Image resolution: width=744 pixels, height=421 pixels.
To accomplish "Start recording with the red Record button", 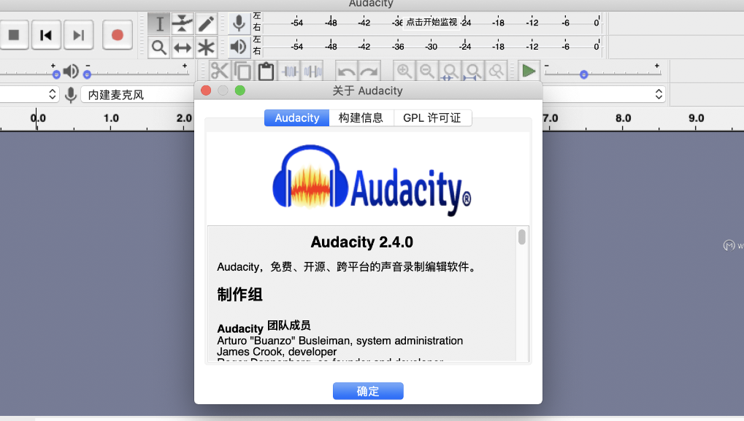I will coord(118,35).
